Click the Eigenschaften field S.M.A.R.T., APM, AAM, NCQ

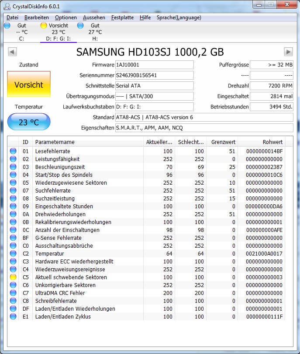[204, 128]
